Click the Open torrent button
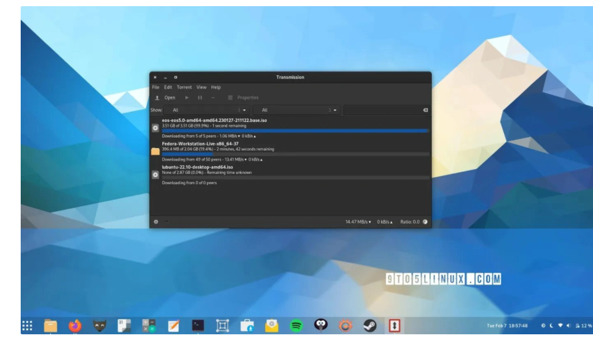Image resolution: width=593 pixels, height=341 pixels. [x=165, y=97]
